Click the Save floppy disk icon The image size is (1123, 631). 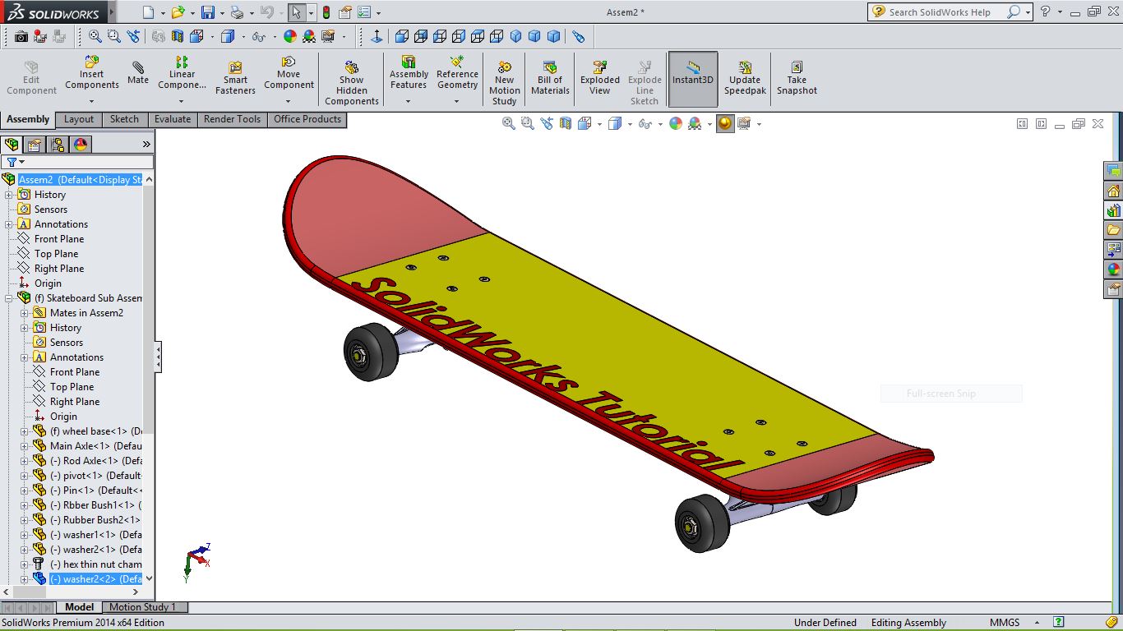pyautogui.click(x=208, y=12)
